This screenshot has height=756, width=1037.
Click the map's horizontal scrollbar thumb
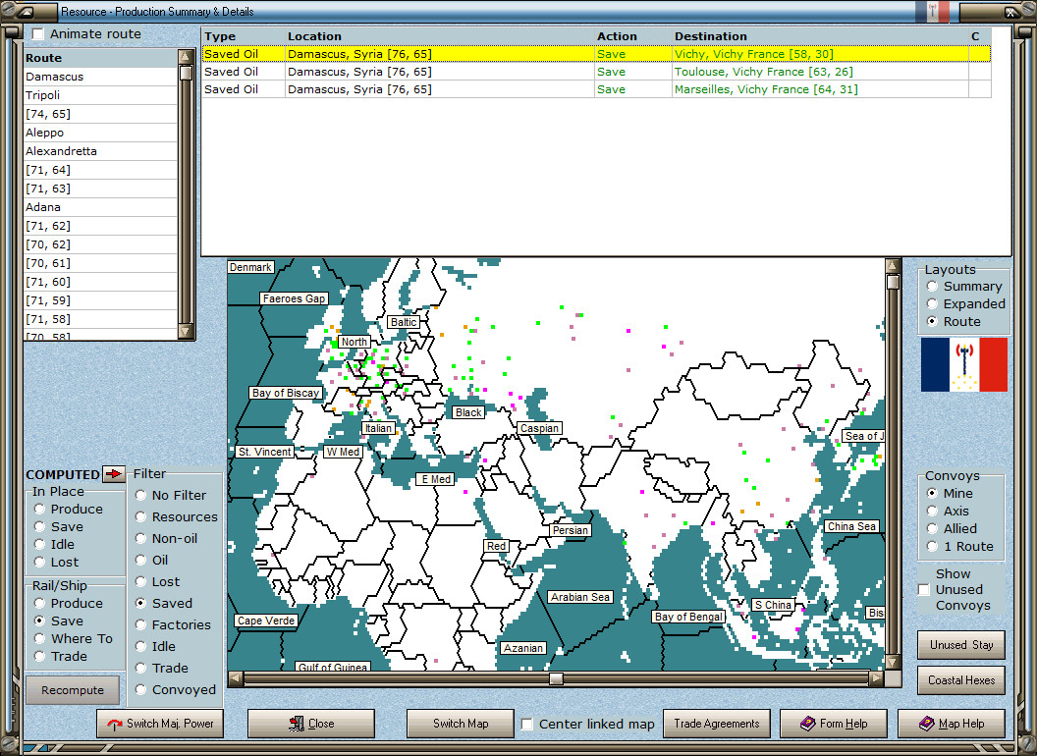pyautogui.click(x=556, y=678)
